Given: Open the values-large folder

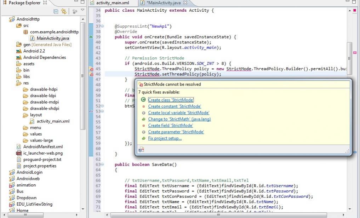Looking at the screenshot, I should pos(41,140).
